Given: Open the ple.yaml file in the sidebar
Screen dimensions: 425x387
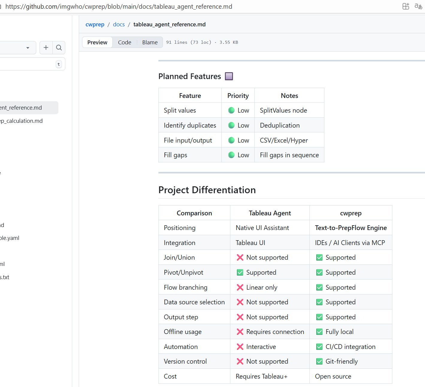Looking at the screenshot, I should coord(10,238).
